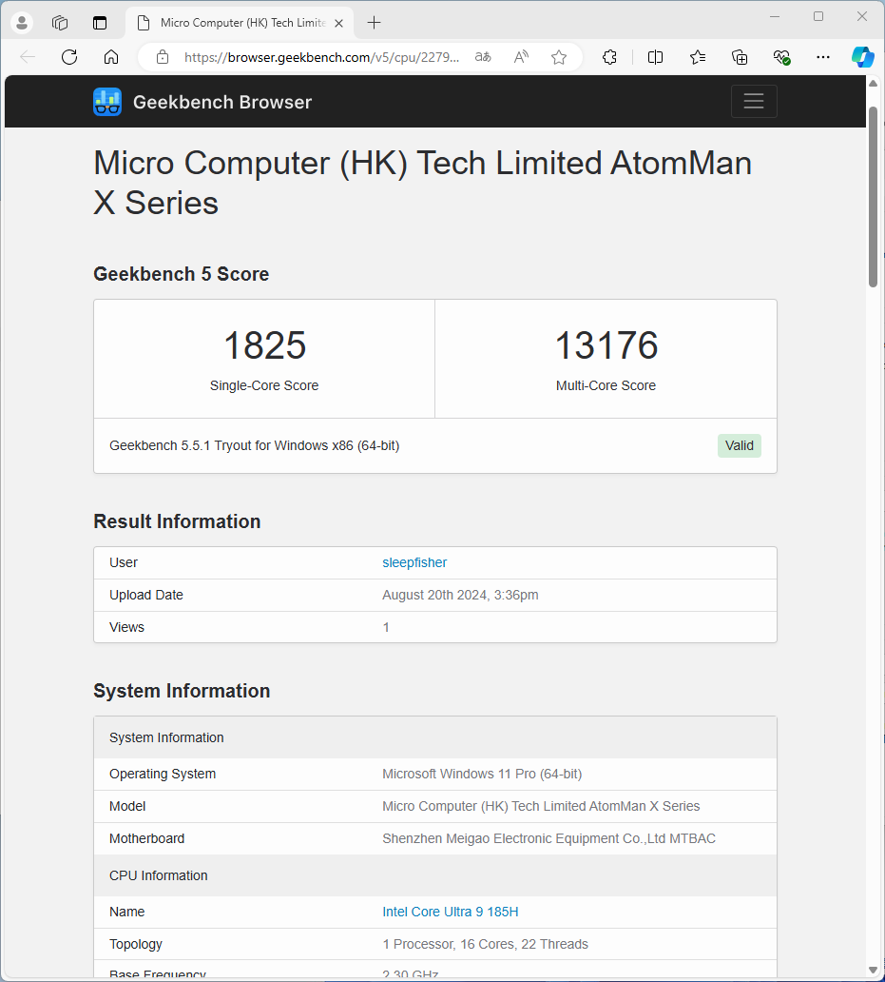This screenshot has height=982, width=885.
Task: Go back to the previous page
Action: pyautogui.click(x=28, y=57)
